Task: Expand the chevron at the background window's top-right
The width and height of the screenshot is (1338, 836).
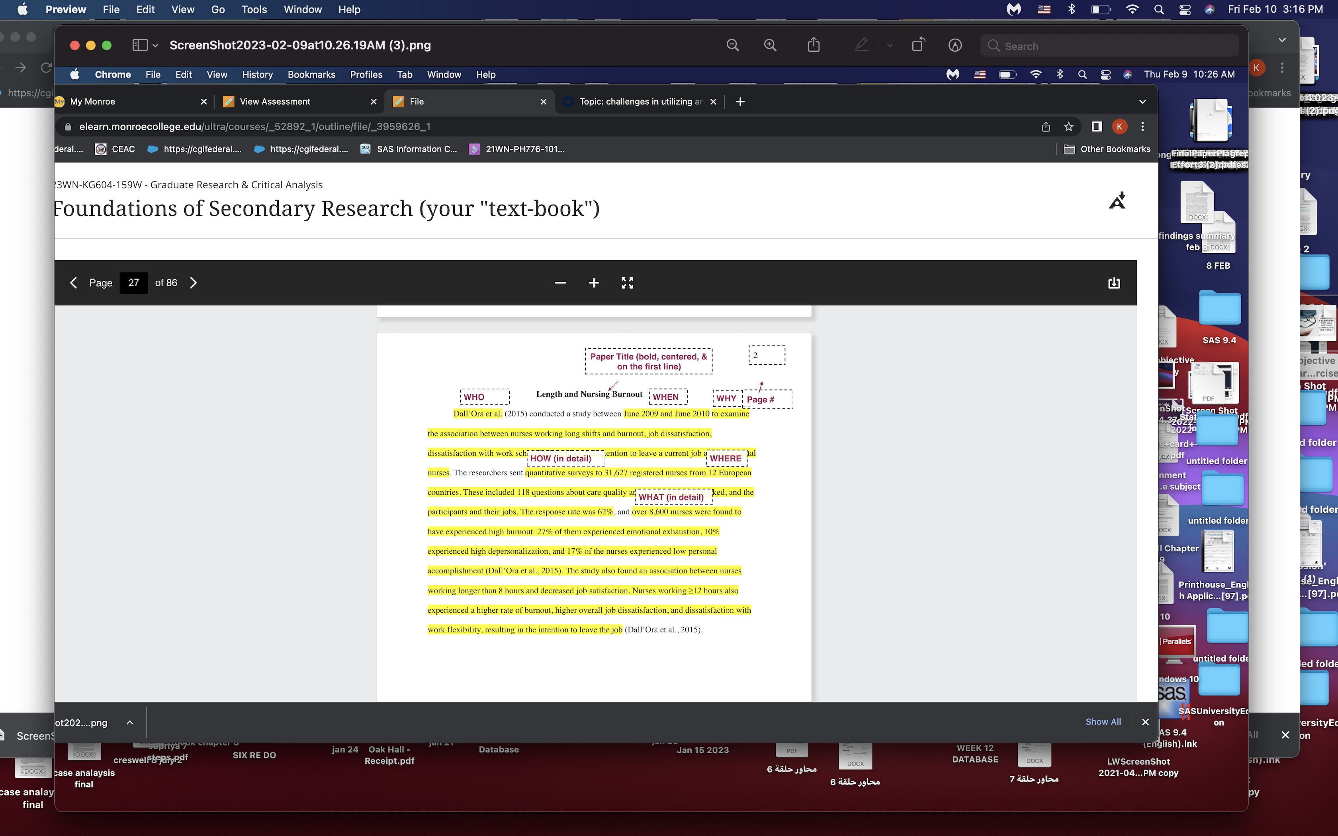Action: [1282, 40]
